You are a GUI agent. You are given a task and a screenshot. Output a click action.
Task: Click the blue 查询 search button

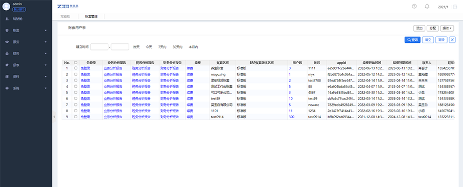click(412, 40)
